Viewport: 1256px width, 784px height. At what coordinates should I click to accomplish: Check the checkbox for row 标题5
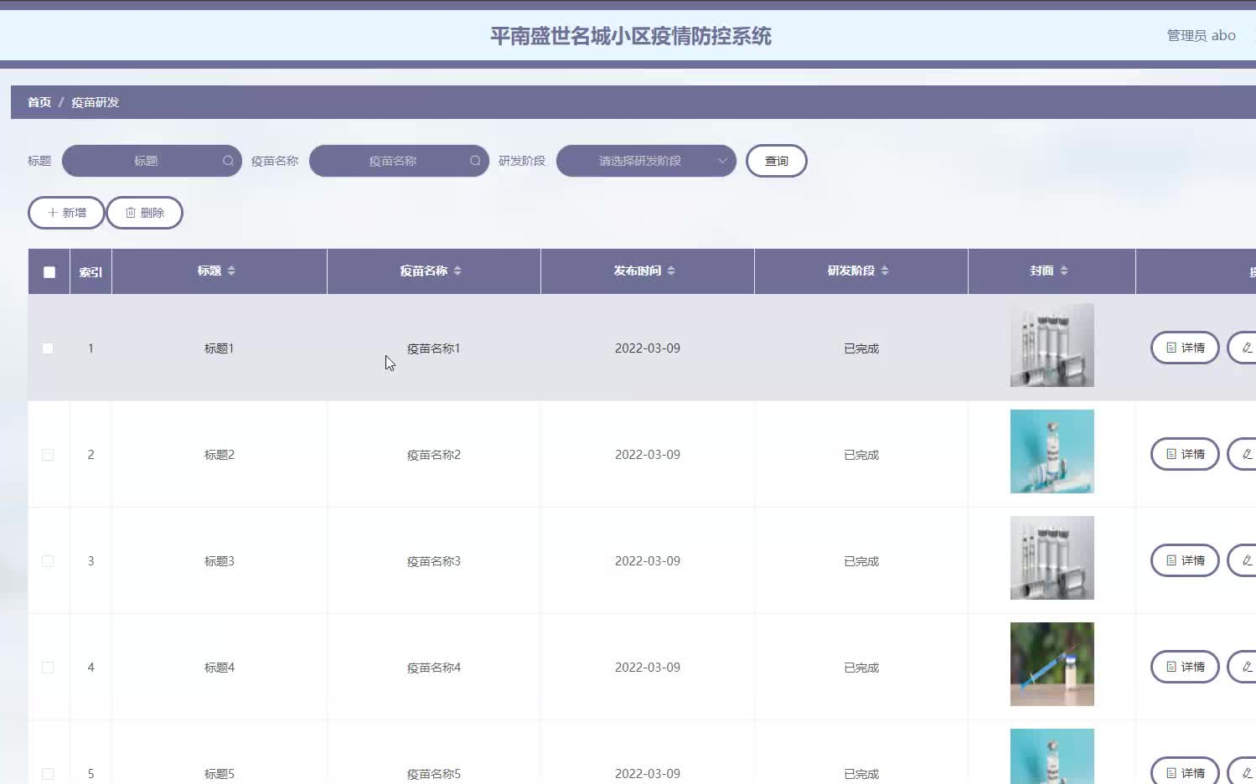tap(48, 774)
